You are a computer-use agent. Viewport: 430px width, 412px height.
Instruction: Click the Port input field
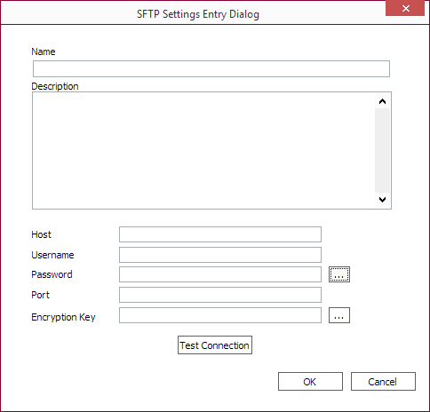220,295
